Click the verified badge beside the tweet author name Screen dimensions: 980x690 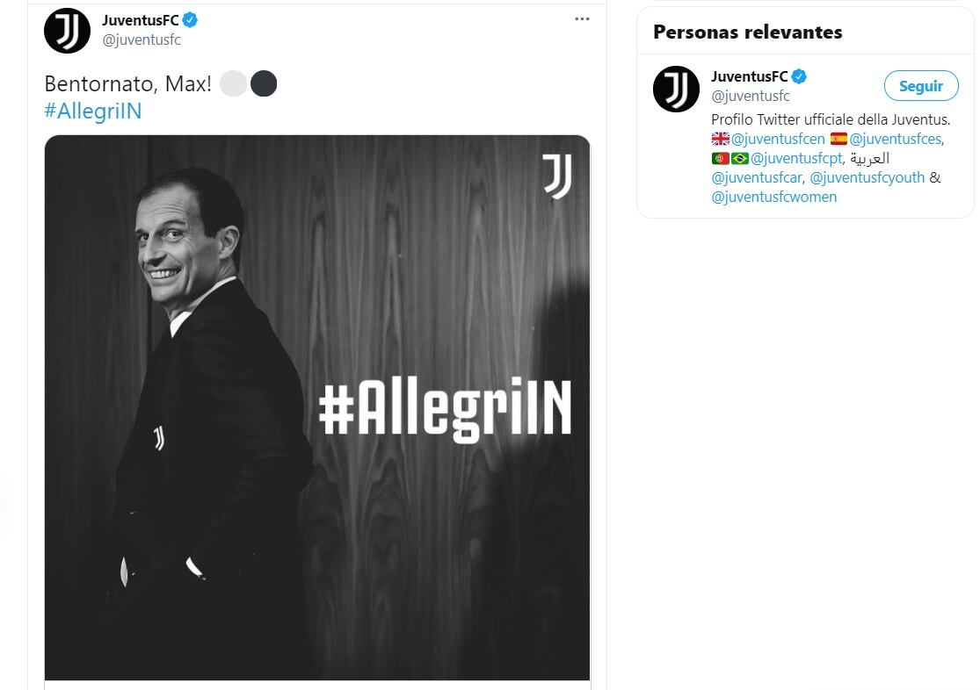[x=189, y=21]
